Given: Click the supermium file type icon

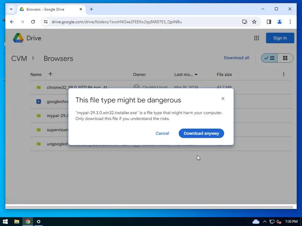Looking at the screenshot, I should [39, 130].
